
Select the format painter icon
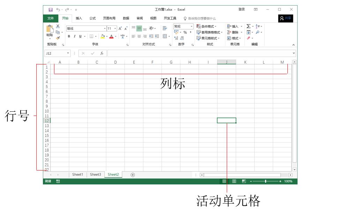pos(58,37)
